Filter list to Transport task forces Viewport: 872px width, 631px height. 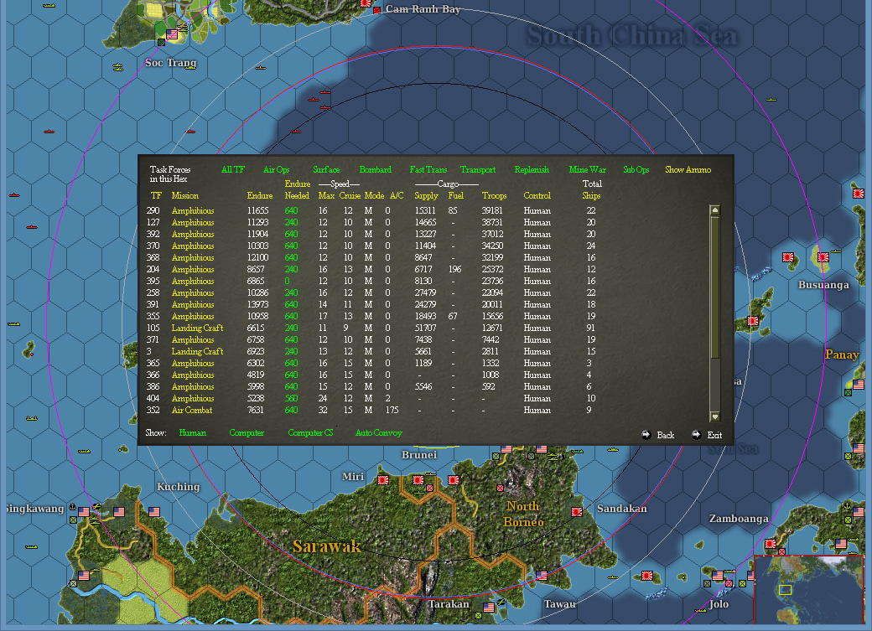click(x=478, y=169)
